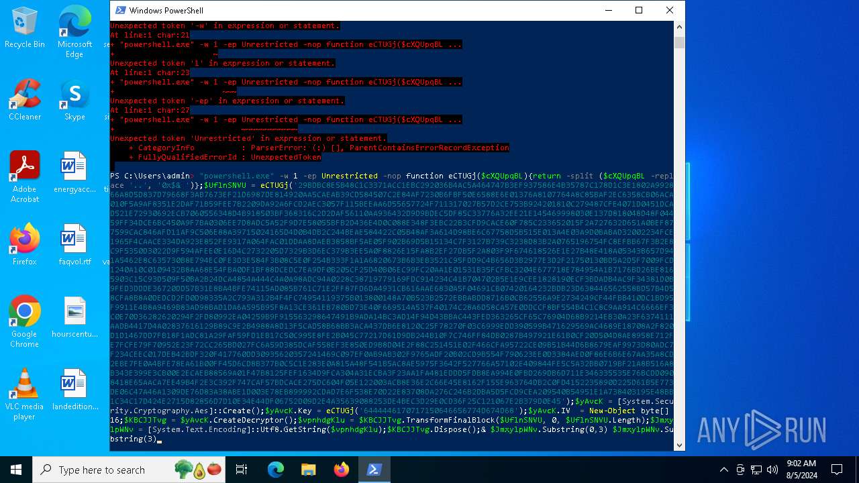Click the 'PS C:\Users\admin>' prompt text
This screenshot has width=859, height=483.
coord(152,176)
